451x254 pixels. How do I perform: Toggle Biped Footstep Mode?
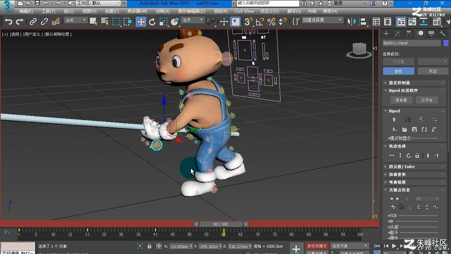408,120
